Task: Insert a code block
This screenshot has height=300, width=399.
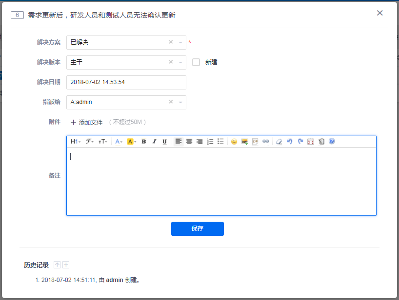Action: 255,141
